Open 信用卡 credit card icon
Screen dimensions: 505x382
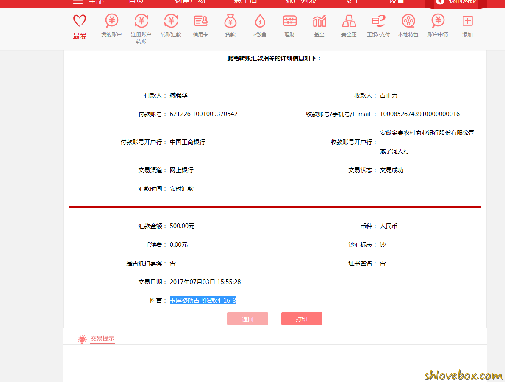point(201,21)
